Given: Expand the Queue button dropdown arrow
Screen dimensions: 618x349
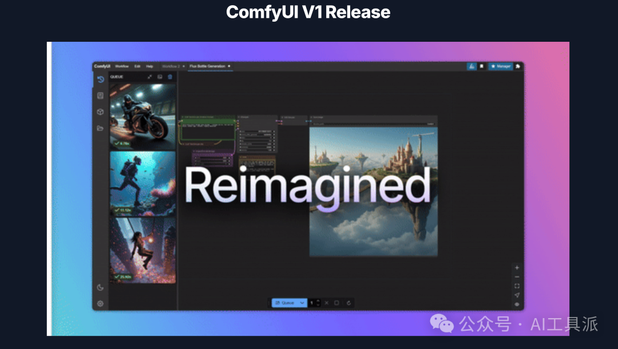Looking at the screenshot, I should (x=302, y=303).
